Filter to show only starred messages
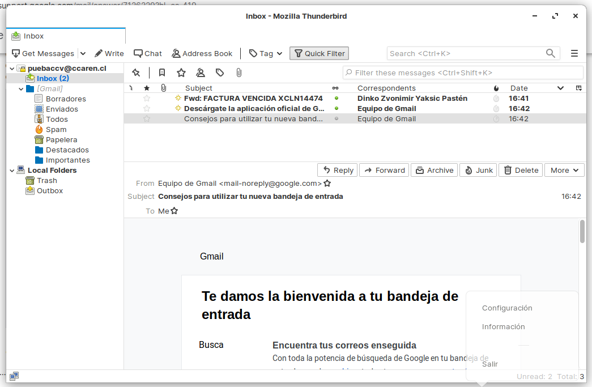 [181, 73]
